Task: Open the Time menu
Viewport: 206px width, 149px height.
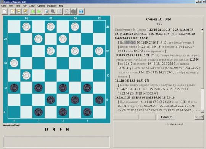Action: pos(18,6)
